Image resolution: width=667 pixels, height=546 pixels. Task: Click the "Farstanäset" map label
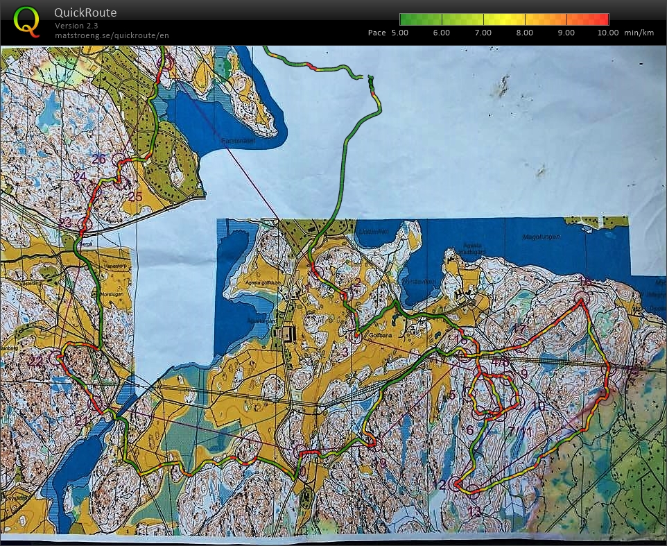click(x=239, y=140)
